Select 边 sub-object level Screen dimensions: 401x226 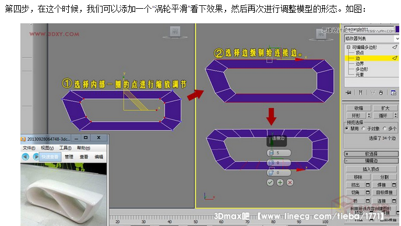click(358, 58)
